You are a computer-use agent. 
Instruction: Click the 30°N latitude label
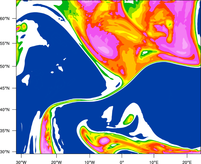(x=5, y=152)
